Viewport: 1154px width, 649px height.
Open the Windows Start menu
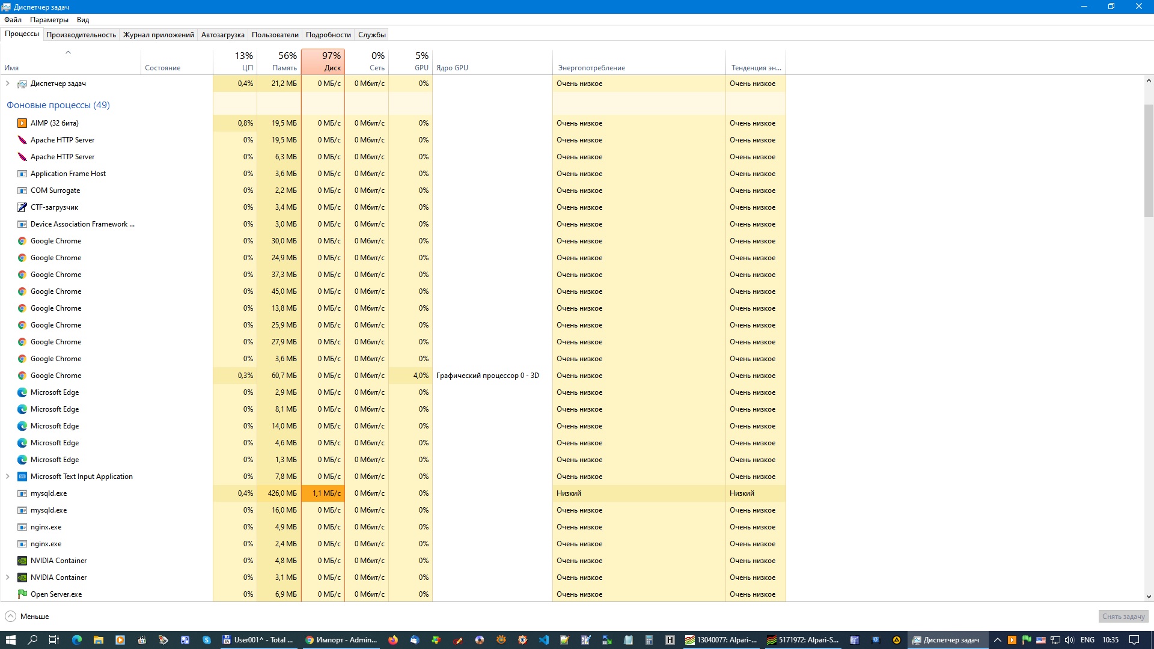10,640
